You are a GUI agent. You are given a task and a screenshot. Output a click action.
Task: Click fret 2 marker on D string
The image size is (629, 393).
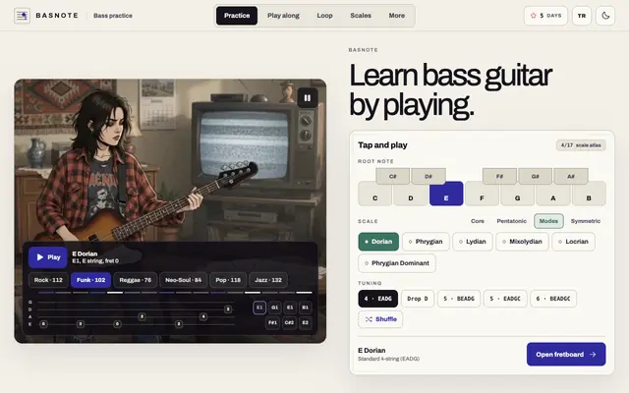(228, 309)
